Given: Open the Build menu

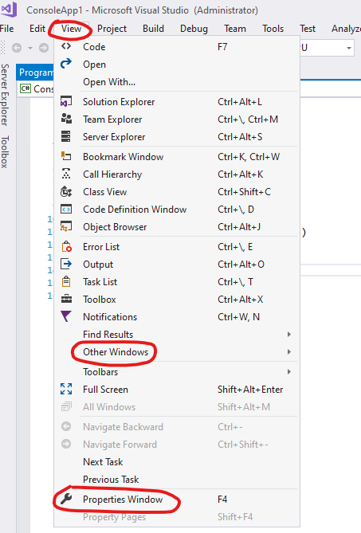Looking at the screenshot, I should (153, 29).
